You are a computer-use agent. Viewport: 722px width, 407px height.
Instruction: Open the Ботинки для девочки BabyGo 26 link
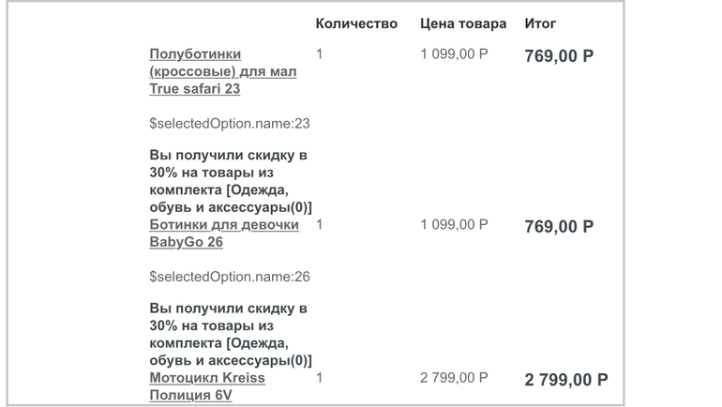pyautogui.click(x=224, y=233)
